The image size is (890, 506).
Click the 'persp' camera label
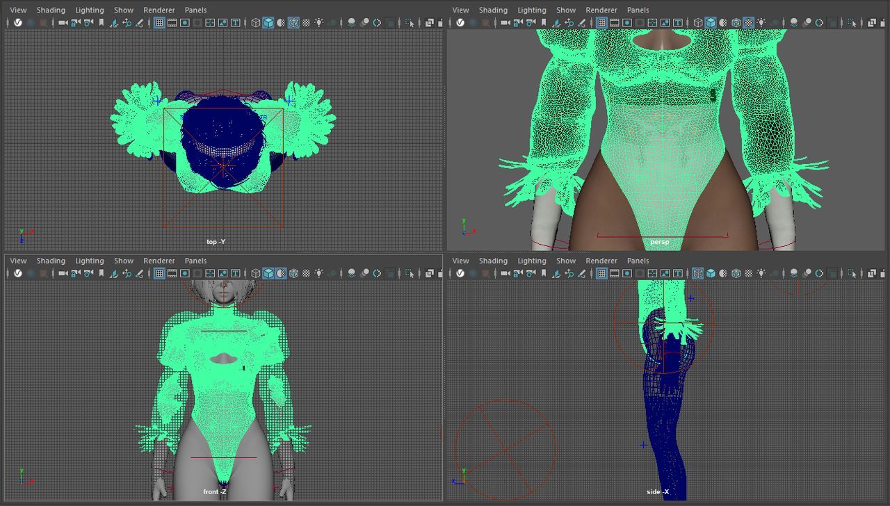click(659, 242)
